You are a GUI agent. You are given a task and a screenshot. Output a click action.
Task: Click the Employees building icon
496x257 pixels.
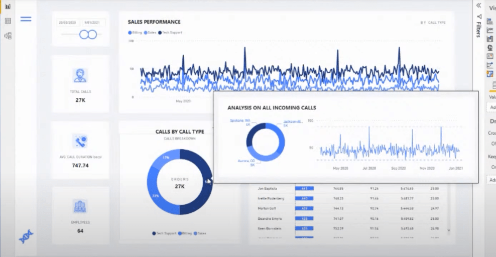[x=80, y=206]
